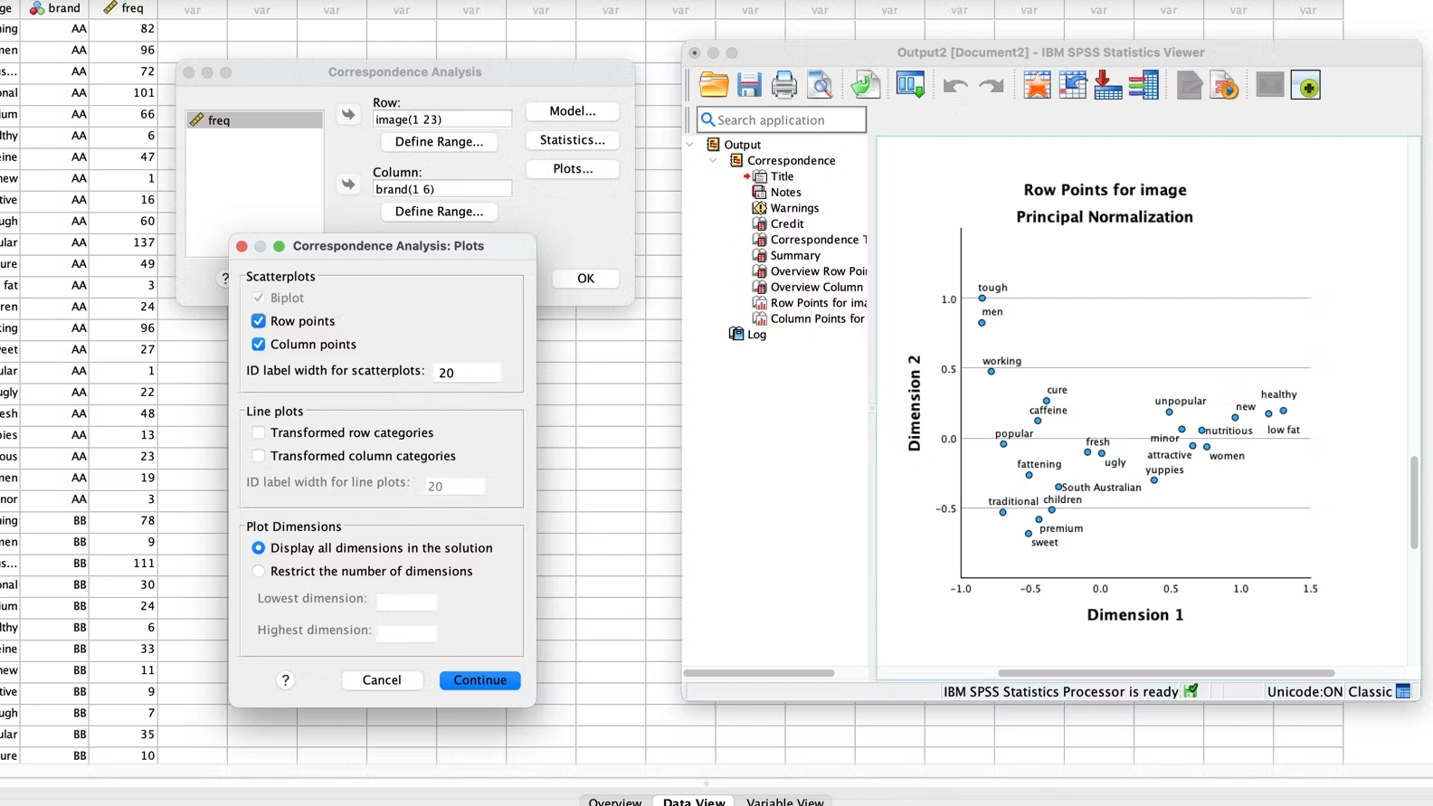
Task: Click the Undo arrow in Viewer toolbar
Action: click(x=955, y=86)
